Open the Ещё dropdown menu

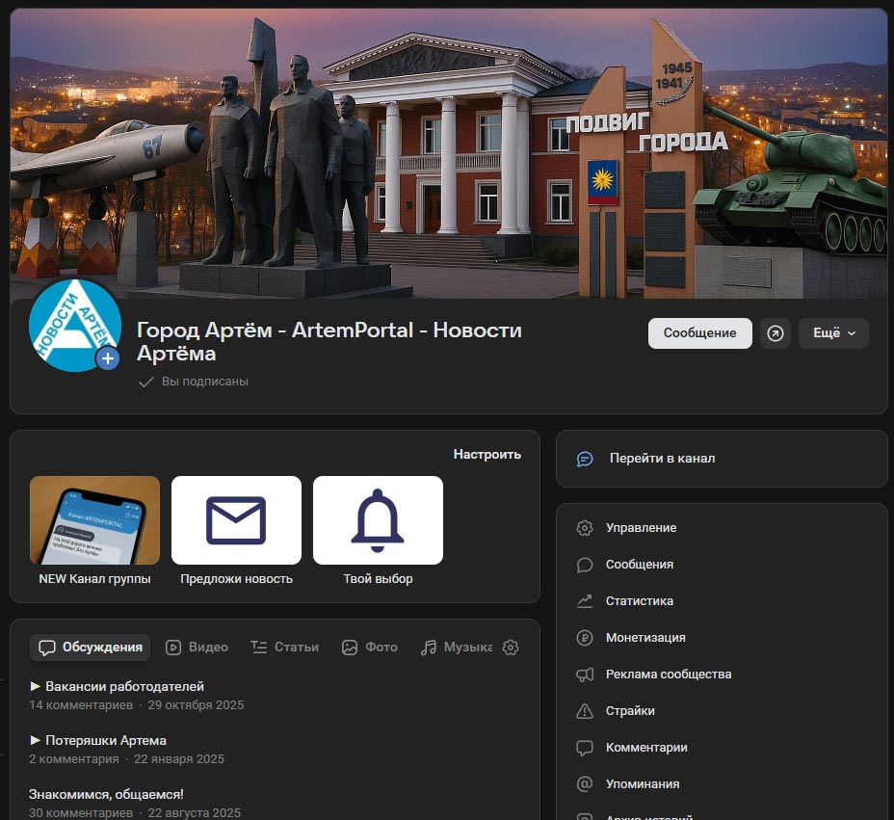(x=833, y=332)
